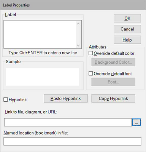Click the 'Named location (bookmark) in file:' label
Screen dimensions: 146x152
[x=36, y=133]
